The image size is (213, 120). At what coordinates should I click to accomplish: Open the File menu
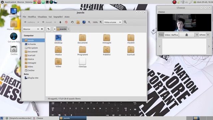(x=24, y=17)
